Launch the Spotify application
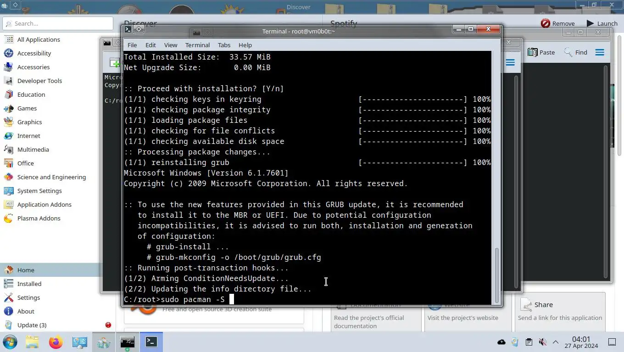The image size is (624, 352). (602, 23)
